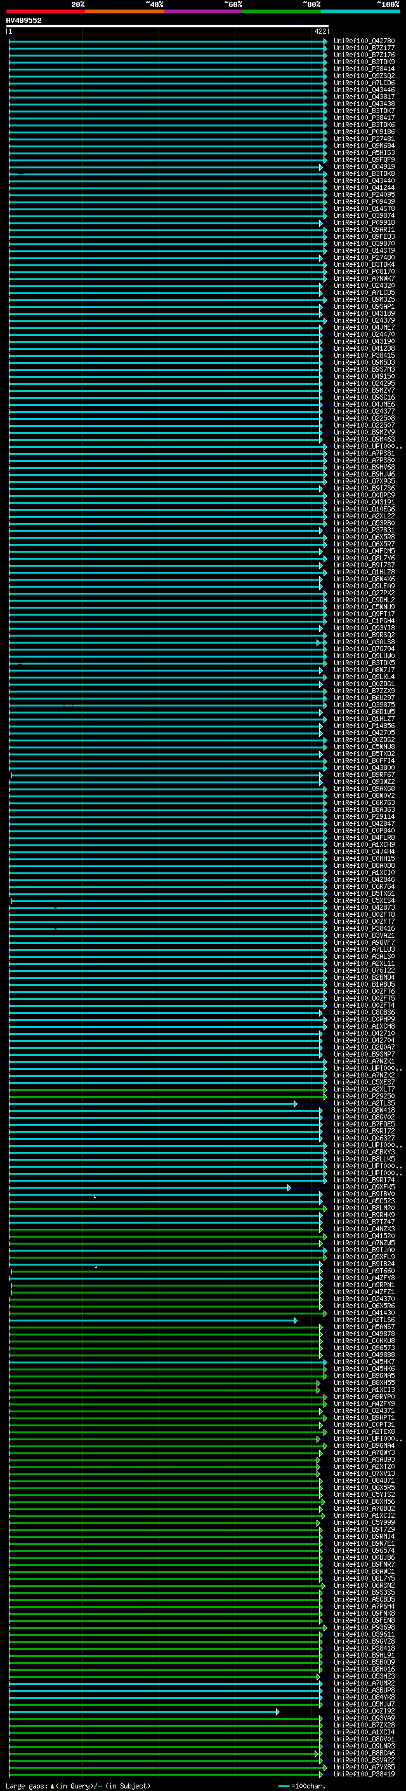Click UniRef100_P29250 hit name

click(363, 1097)
